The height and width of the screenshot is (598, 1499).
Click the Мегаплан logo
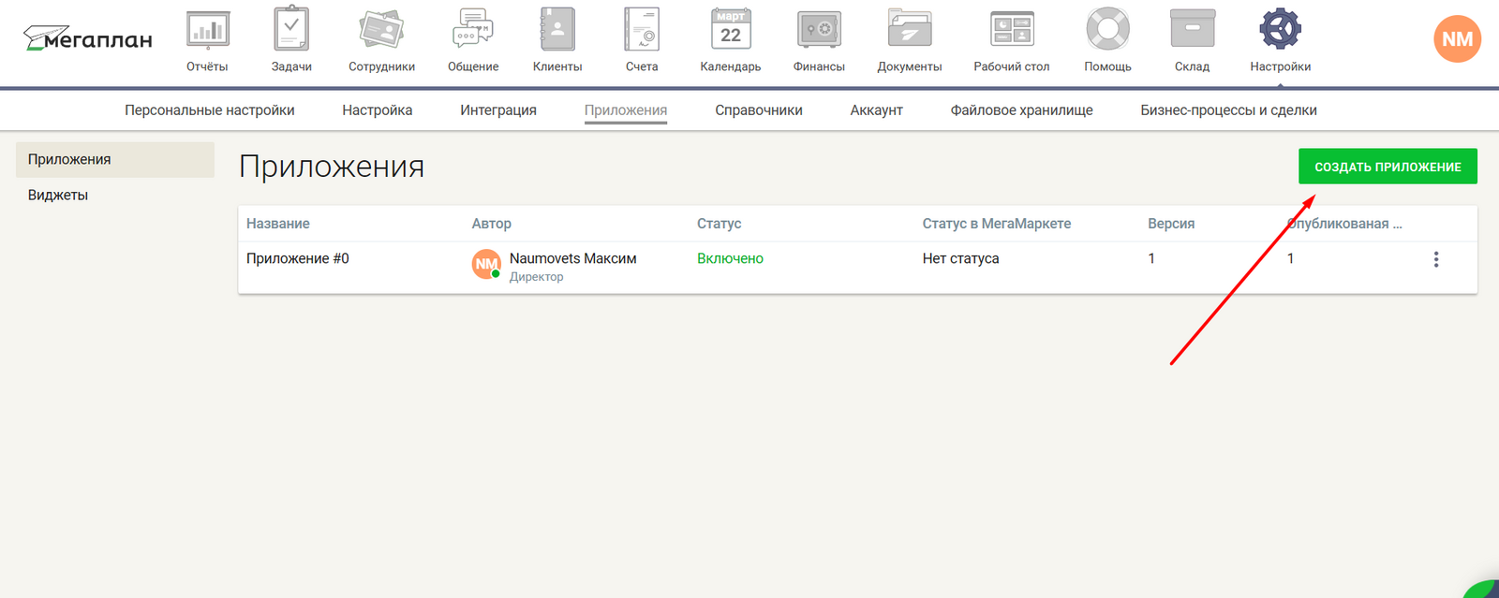[x=88, y=39]
